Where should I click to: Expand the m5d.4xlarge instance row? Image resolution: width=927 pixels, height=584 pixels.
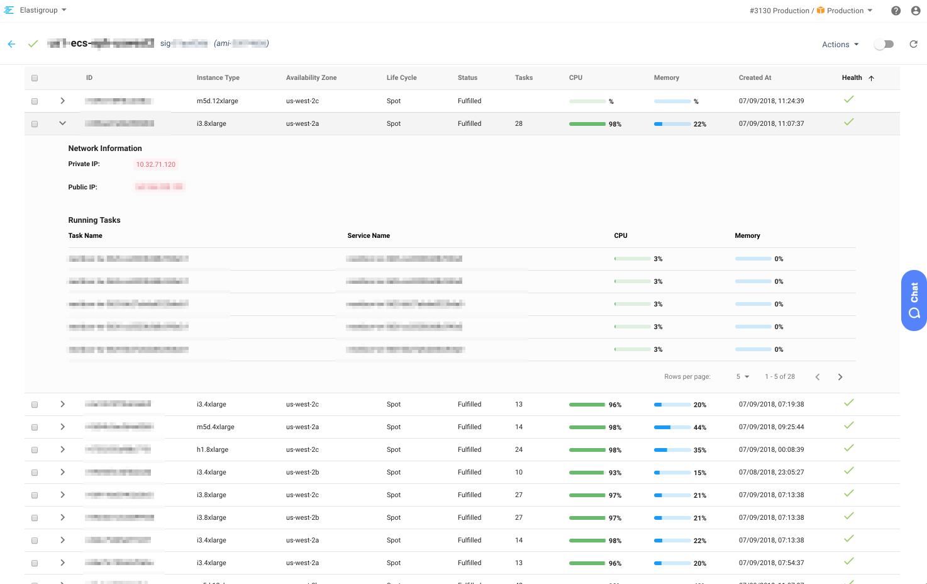[x=62, y=427]
